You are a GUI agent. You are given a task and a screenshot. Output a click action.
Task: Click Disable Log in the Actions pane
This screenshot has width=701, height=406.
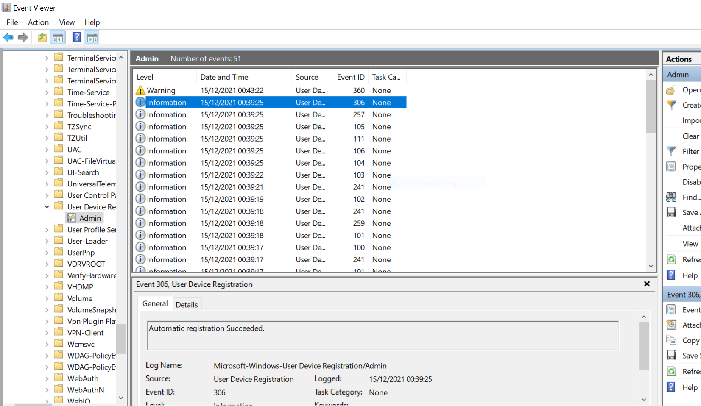691,182
